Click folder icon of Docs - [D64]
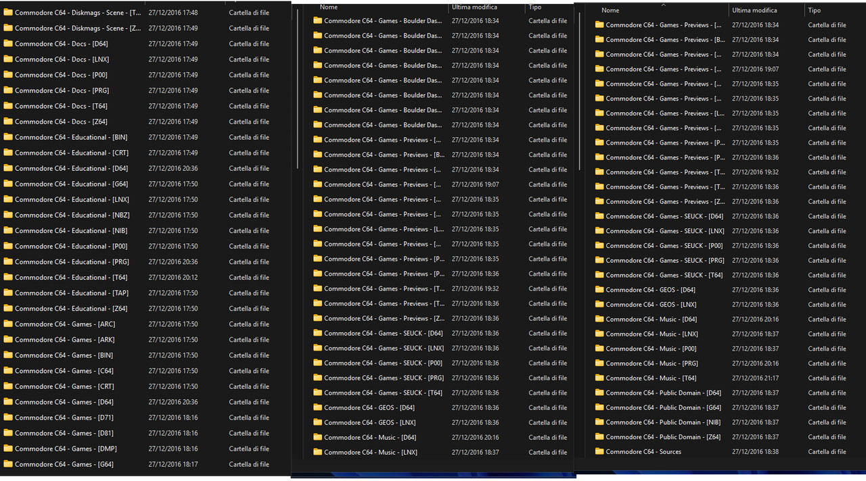 [x=8, y=44]
